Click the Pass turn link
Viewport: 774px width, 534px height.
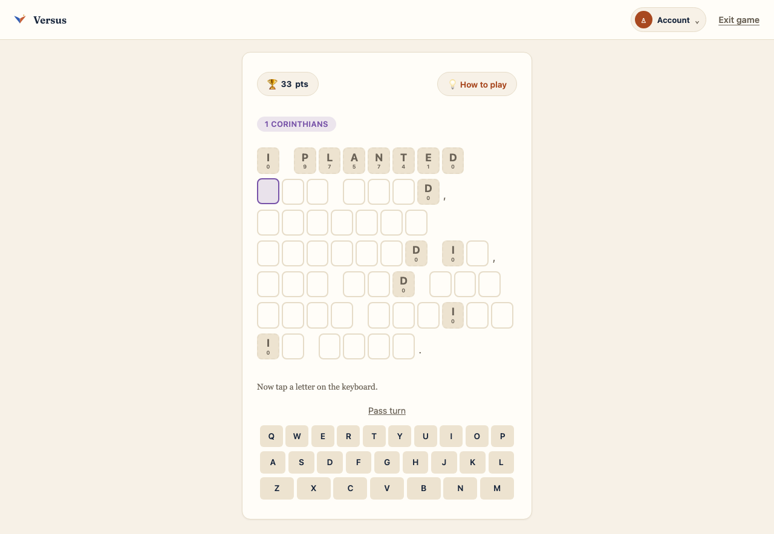tap(387, 411)
